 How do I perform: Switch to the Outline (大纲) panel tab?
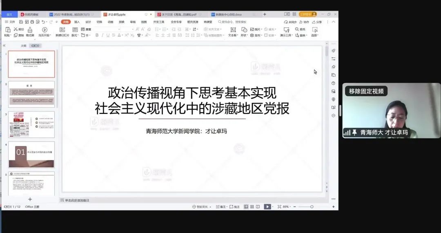(x=23, y=46)
